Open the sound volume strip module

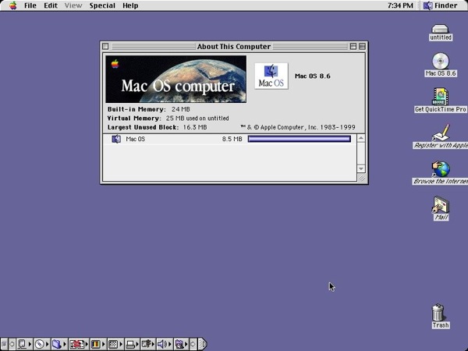(x=165, y=344)
